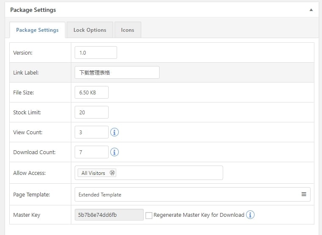Collapse the Package Settings panel
Viewport: 322px width, 235px height.
point(311,10)
